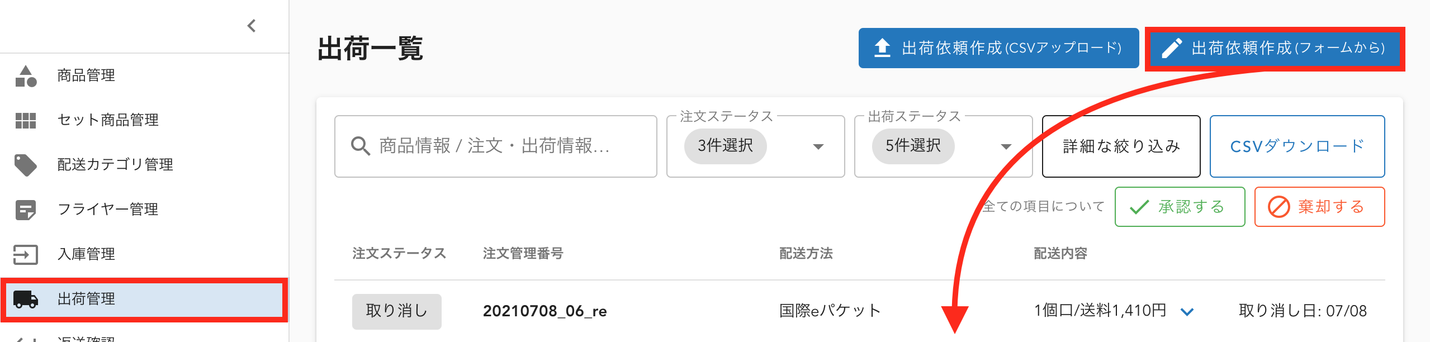Click the 出荷管理 truck icon
The height and width of the screenshot is (342, 1430).
(26, 299)
